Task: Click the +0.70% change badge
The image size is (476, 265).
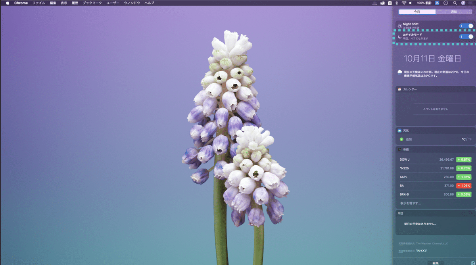Action: coord(464,168)
